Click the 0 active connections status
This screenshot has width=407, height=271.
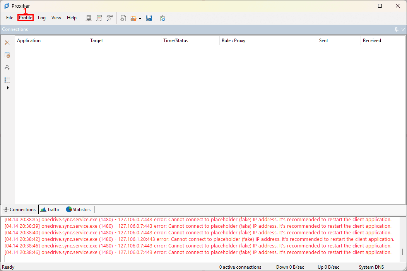pyautogui.click(x=240, y=267)
